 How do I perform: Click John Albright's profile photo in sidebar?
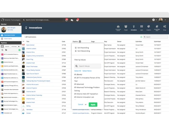tap(4, 29)
